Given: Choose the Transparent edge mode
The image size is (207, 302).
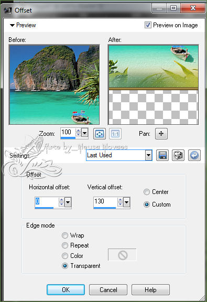Looking at the screenshot, I should coord(65,266).
